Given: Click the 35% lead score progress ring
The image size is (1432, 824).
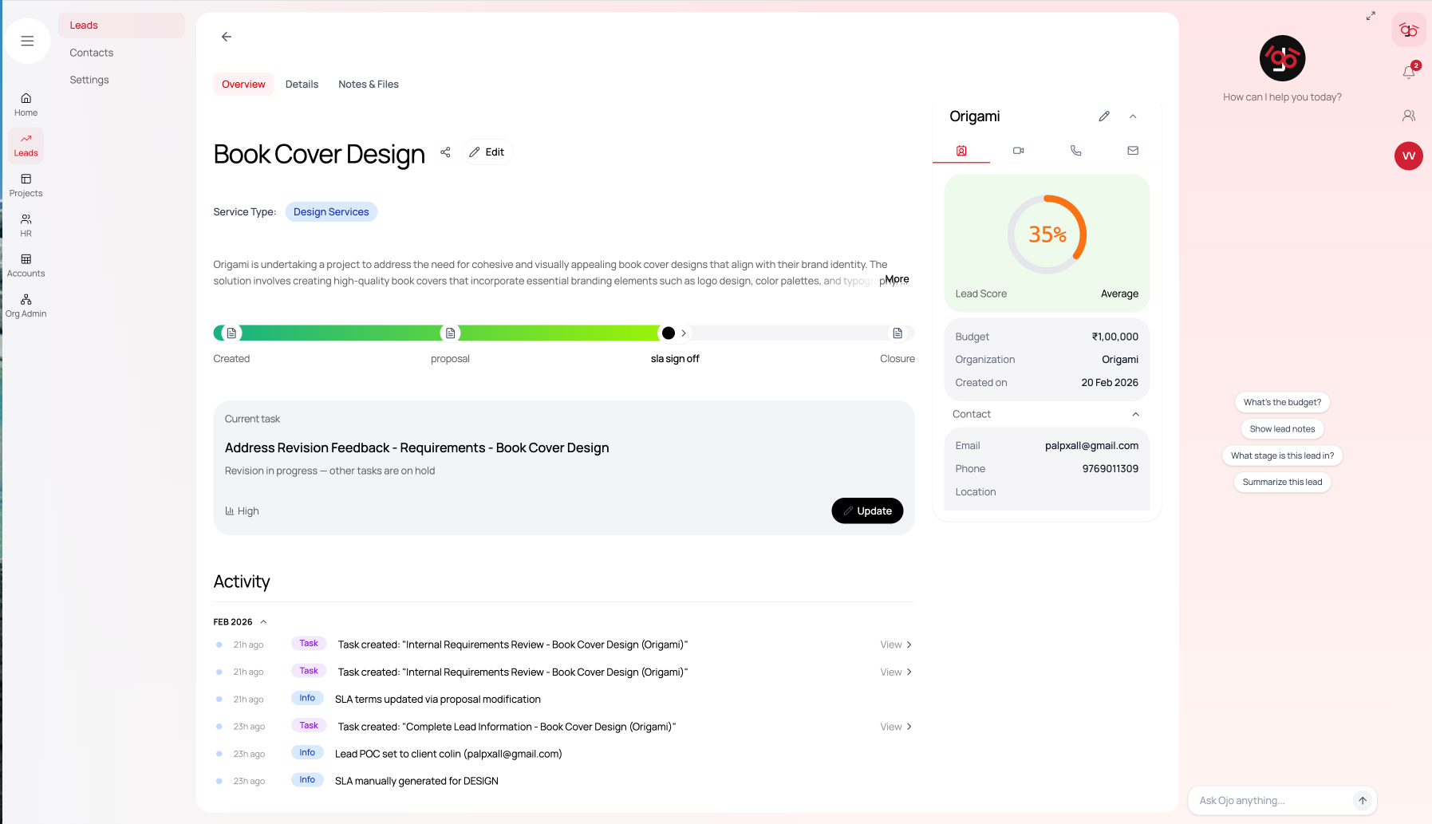Looking at the screenshot, I should (x=1046, y=235).
